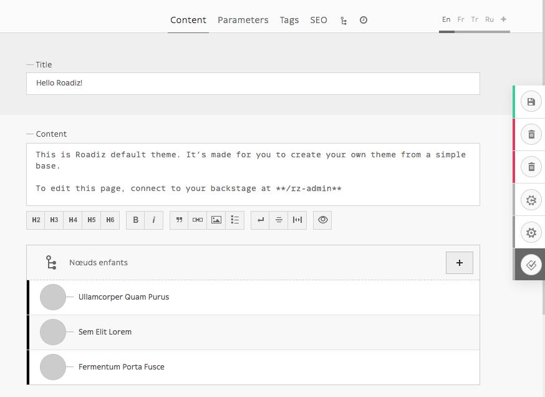
Task: Switch to the Parameters tab
Action: click(243, 20)
